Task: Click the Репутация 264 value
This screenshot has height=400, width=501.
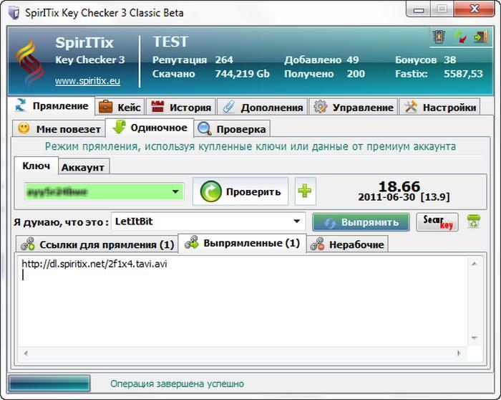Action: point(224,59)
